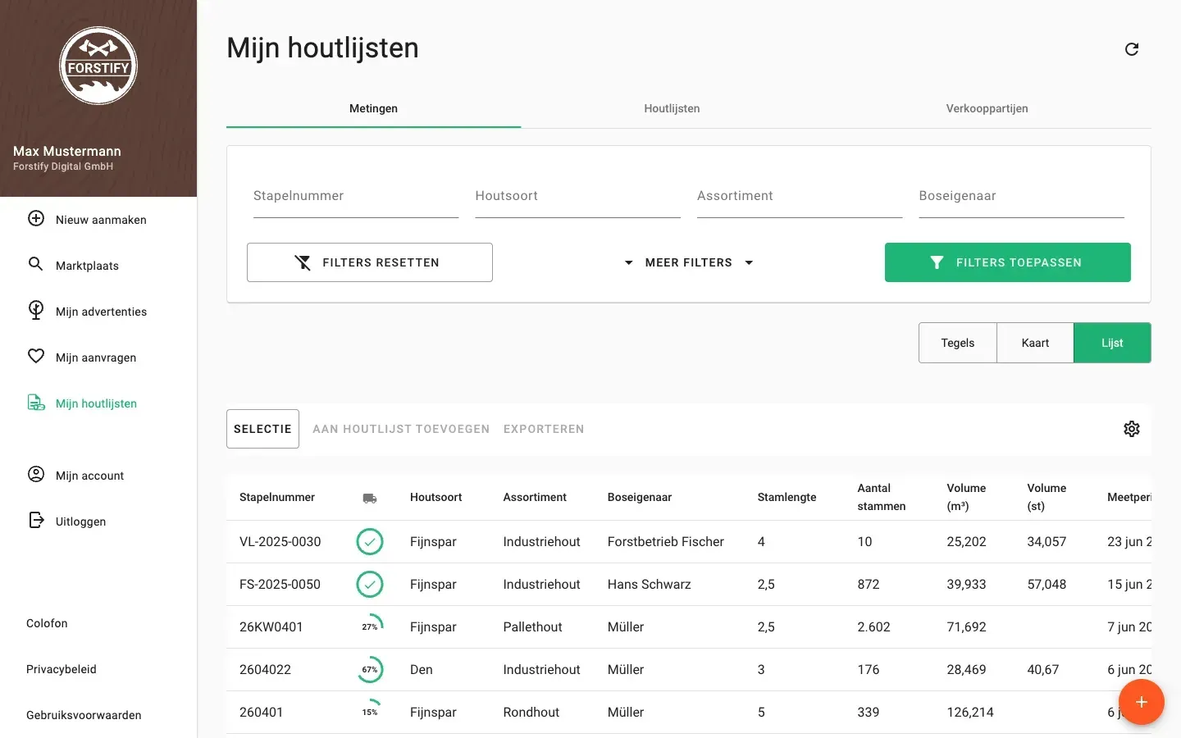Click stapelnummer 26KW0401

[271, 627]
